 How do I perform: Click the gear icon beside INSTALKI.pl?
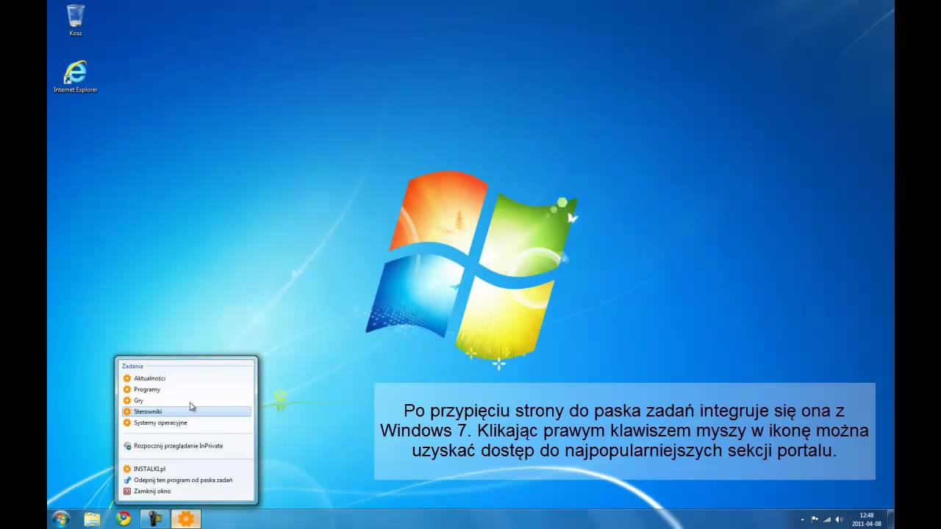coord(127,469)
